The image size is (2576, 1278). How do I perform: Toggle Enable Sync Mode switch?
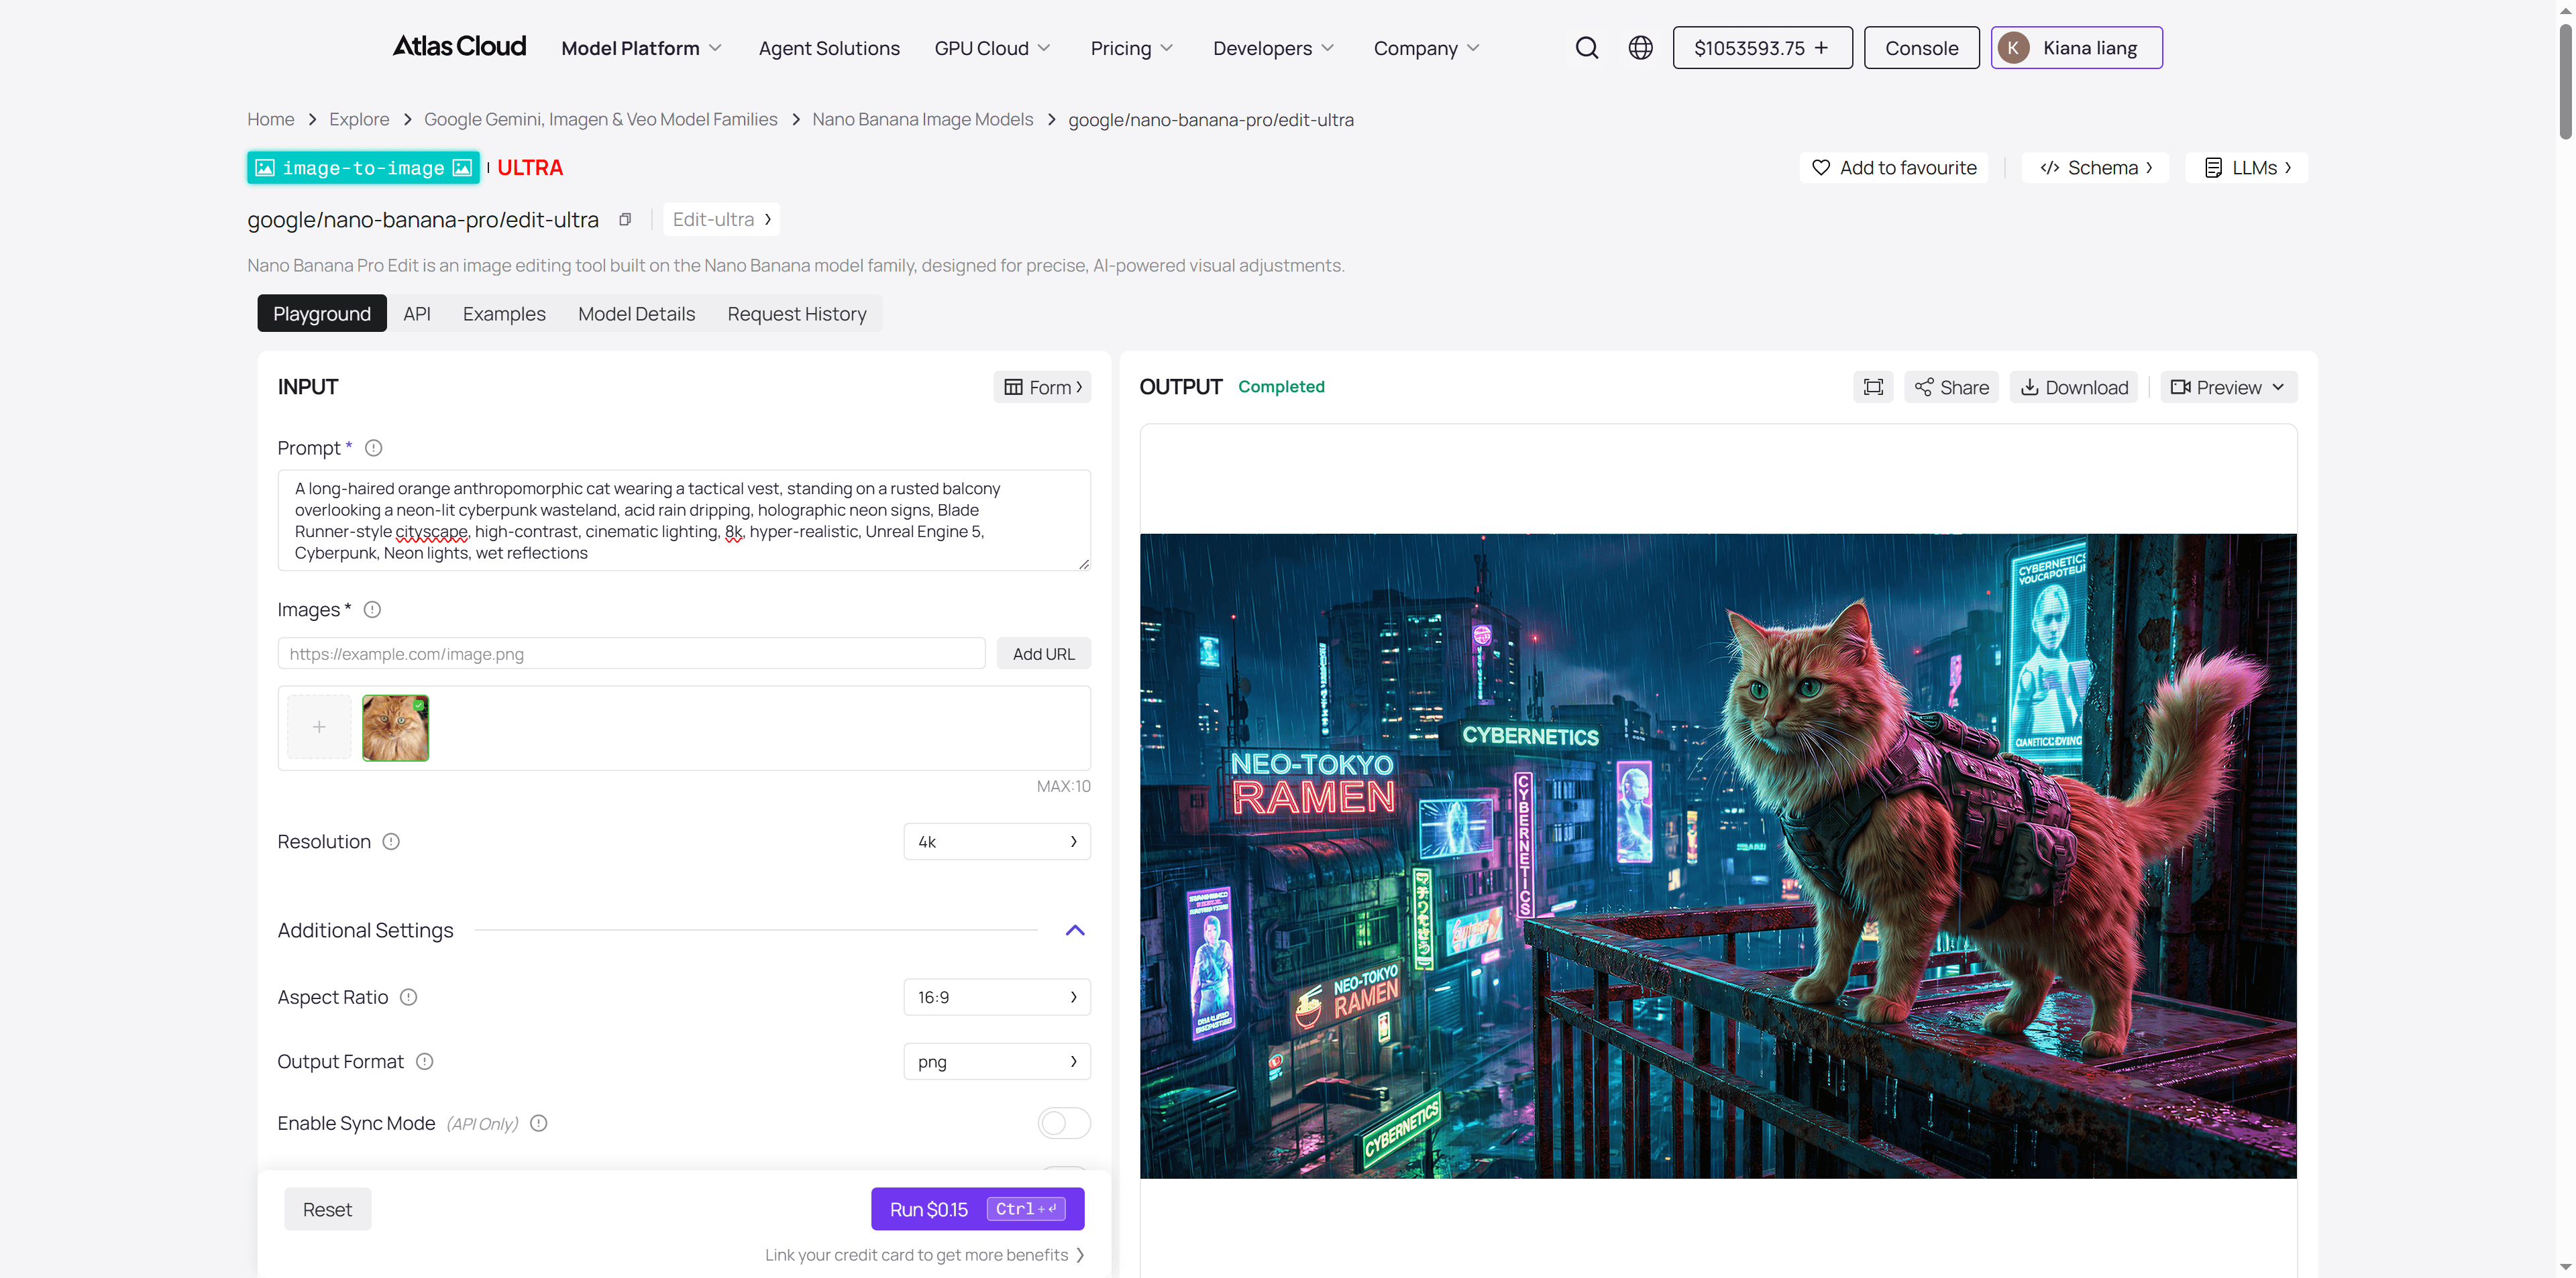[1063, 1123]
